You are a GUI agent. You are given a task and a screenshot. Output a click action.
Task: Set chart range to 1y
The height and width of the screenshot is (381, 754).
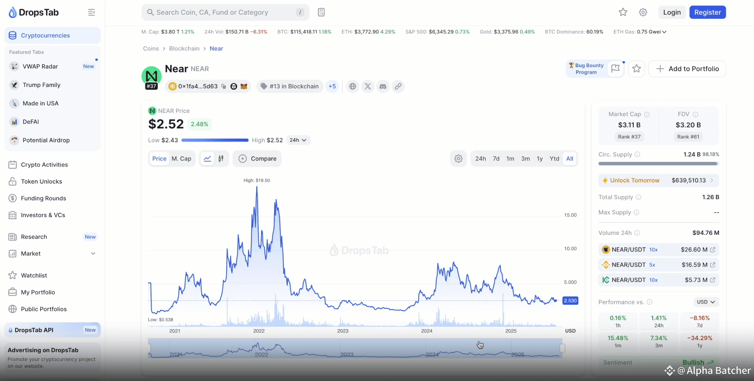coord(540,159)
